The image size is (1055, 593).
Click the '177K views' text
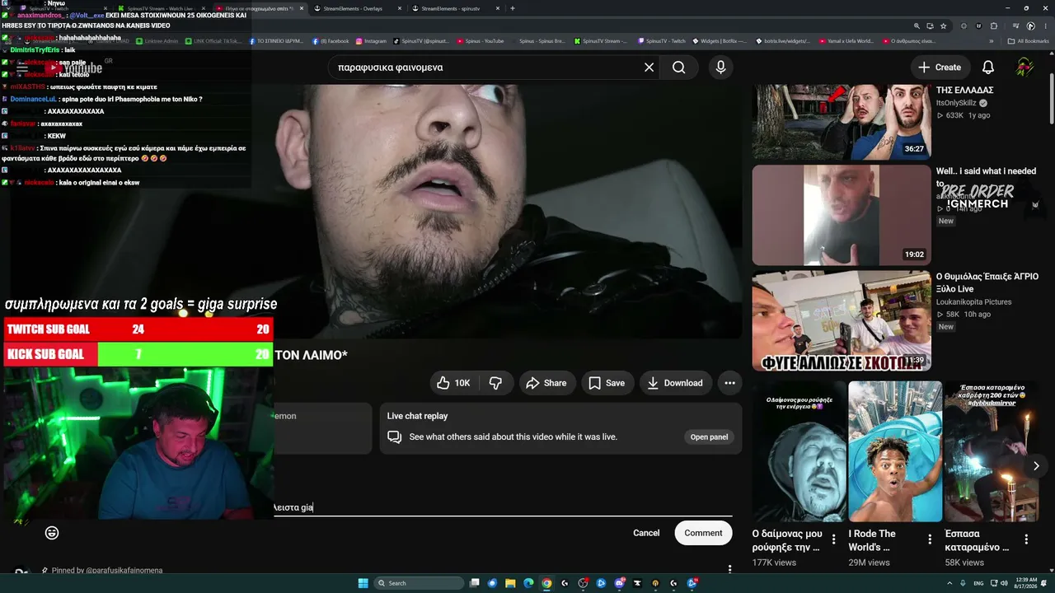pos(774,563)
